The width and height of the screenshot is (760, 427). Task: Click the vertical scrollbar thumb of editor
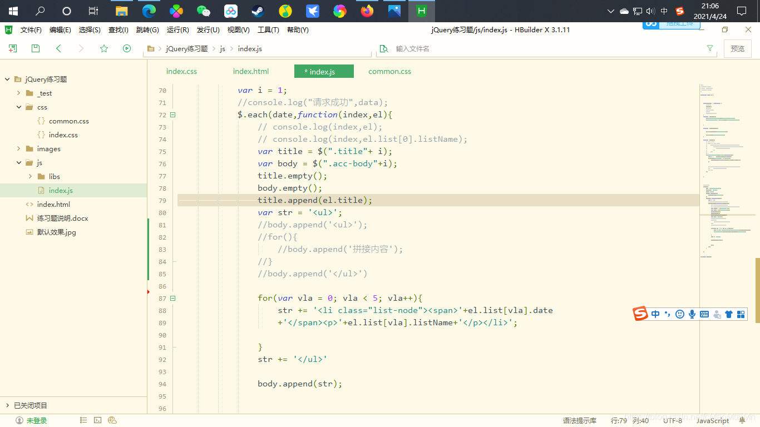point(757,290)
